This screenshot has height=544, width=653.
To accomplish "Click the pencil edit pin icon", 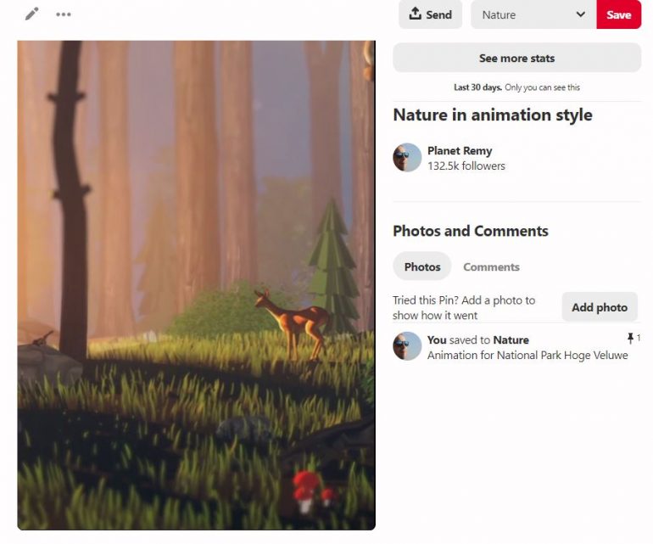I will 32,14.
